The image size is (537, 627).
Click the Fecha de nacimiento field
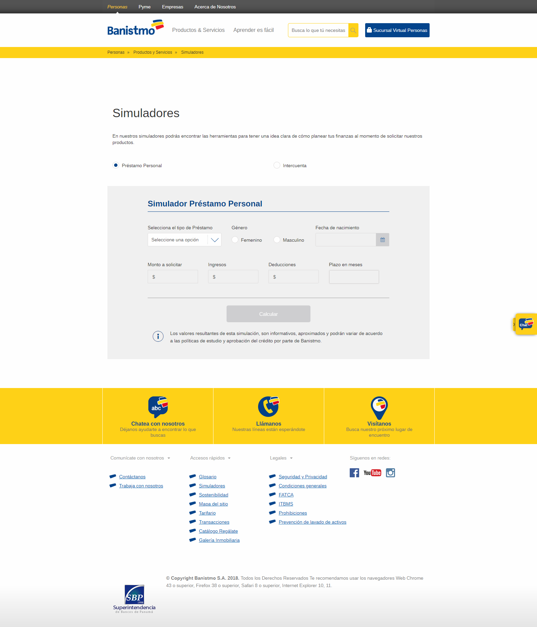coord(346,240)
